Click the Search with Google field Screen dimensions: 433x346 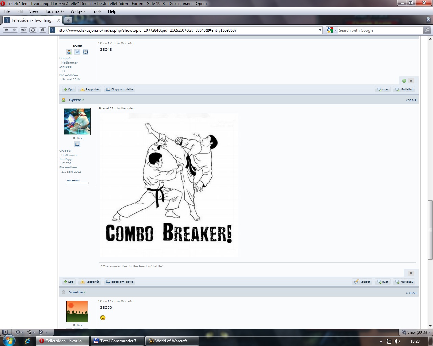coord(380,30)
